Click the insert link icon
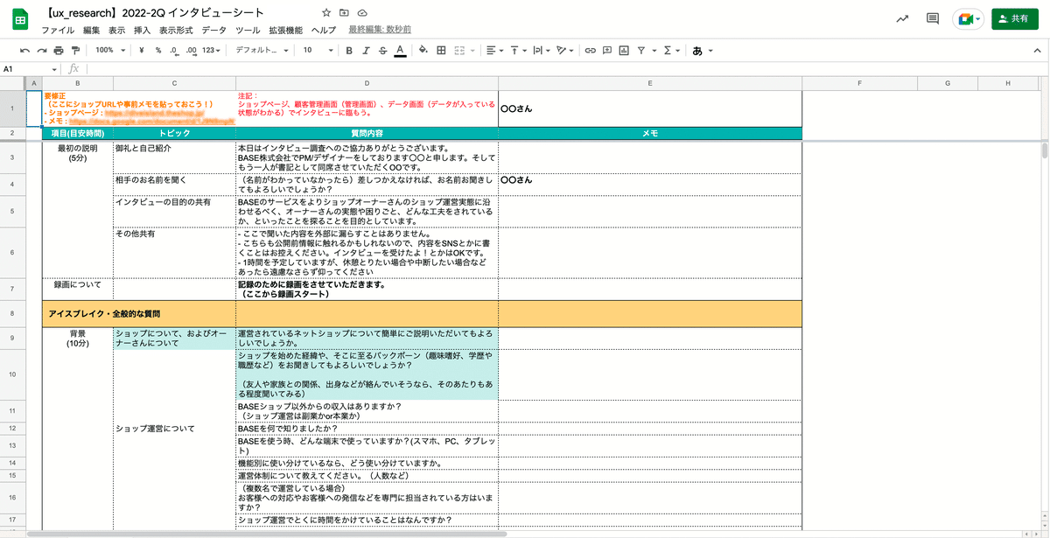Viewport: 1050px width, 538px height. click(591, 51)
